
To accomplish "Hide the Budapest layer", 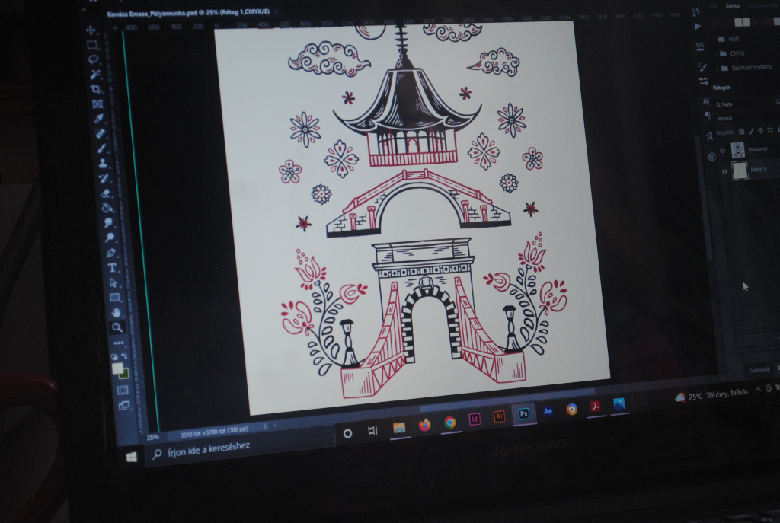I will click(724, 149).
